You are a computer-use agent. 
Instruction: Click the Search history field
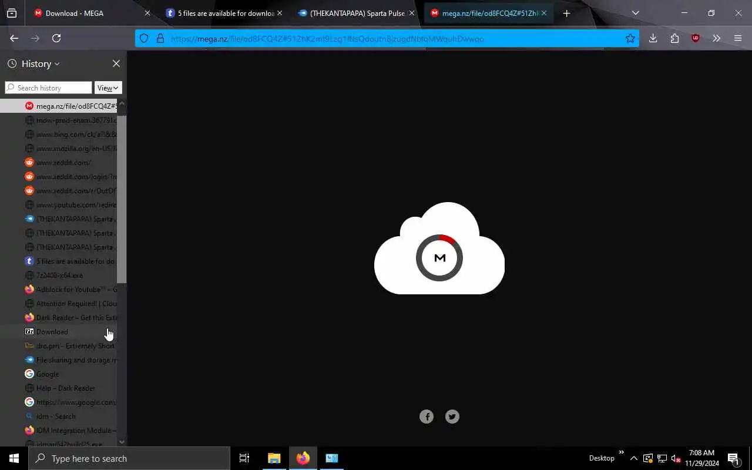48,88
